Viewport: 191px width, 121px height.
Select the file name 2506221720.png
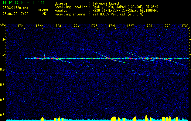[x=15, y=8]
